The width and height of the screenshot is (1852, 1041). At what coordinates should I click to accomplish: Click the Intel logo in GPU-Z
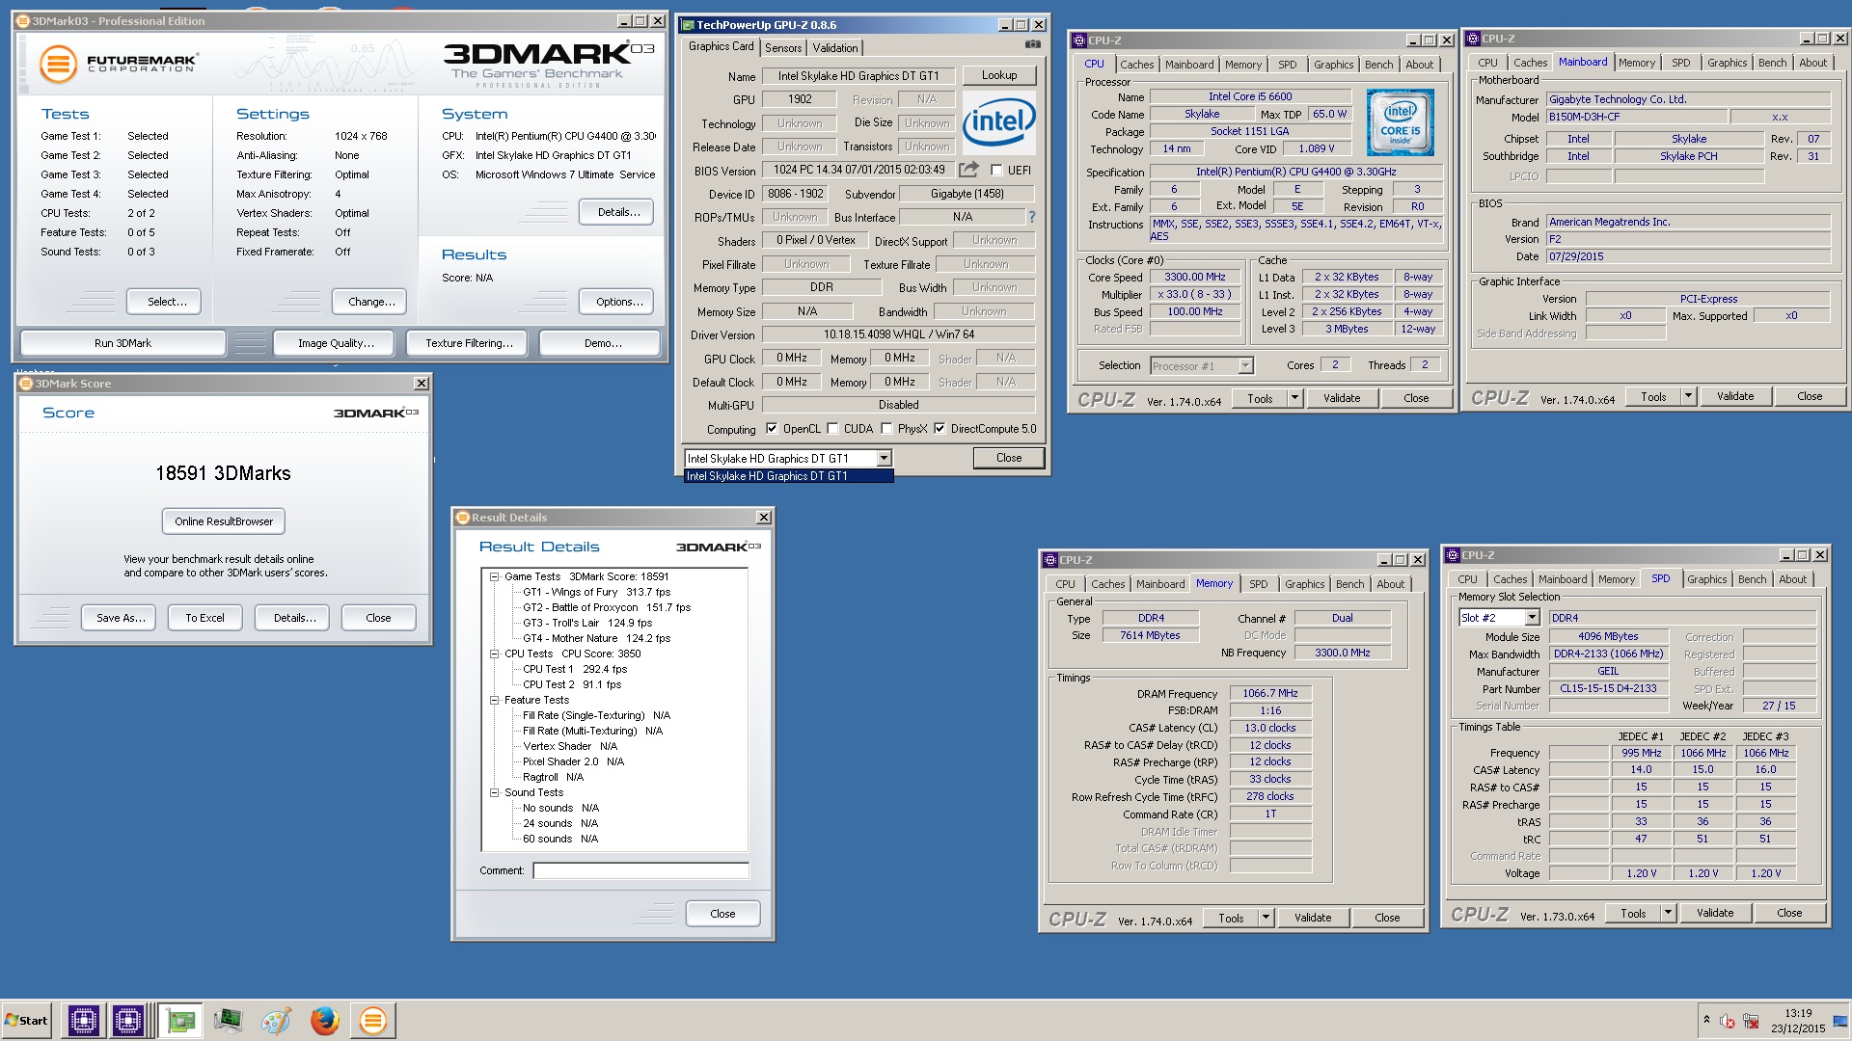(x=998, y=122)
